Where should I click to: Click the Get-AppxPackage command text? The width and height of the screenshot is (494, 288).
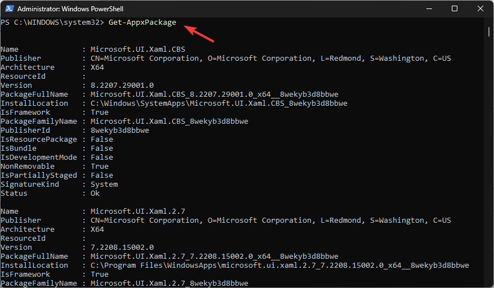pyautogui.click(x=143, y=22)
